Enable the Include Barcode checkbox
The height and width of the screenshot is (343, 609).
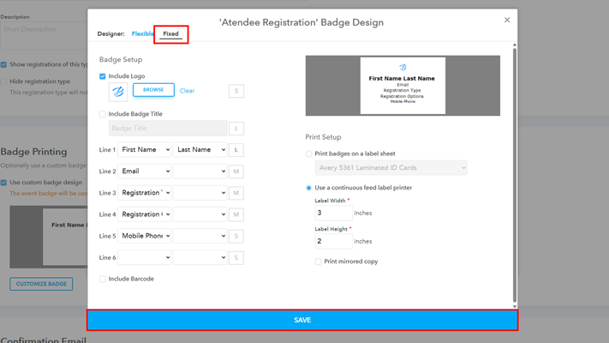103,279
